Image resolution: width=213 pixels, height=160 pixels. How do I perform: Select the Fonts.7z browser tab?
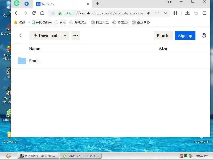[x=63, y=4]
